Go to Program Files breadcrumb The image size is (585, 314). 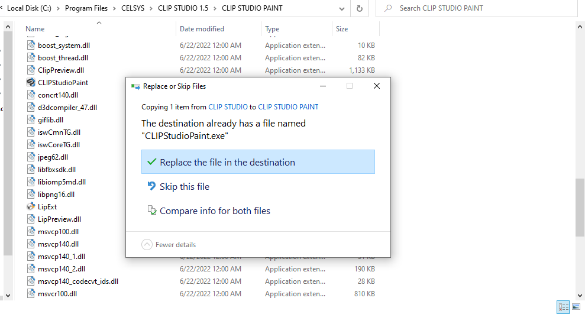86,8
